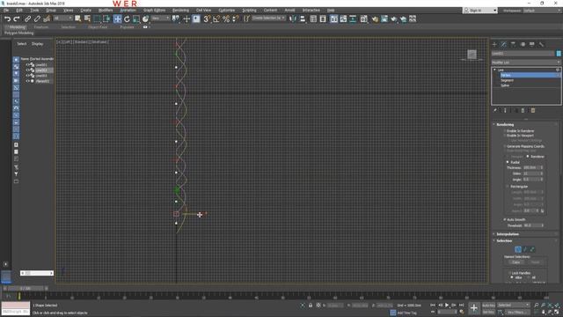563x317 pixels.
Task: Enable the In Renderer checkbox
Action: coord(505,131)
